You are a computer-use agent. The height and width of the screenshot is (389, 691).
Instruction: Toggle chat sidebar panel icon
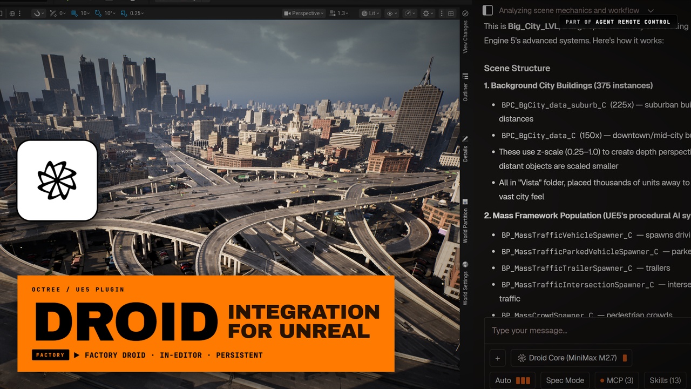pos(487,10)
